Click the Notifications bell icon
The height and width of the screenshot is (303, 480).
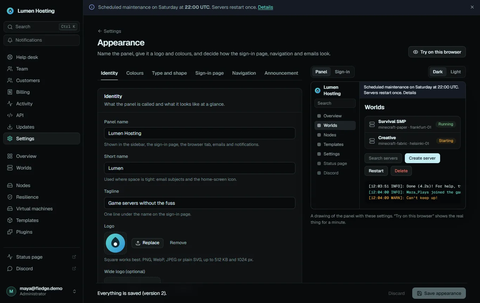pyautogui.click(x=10, y=40)
